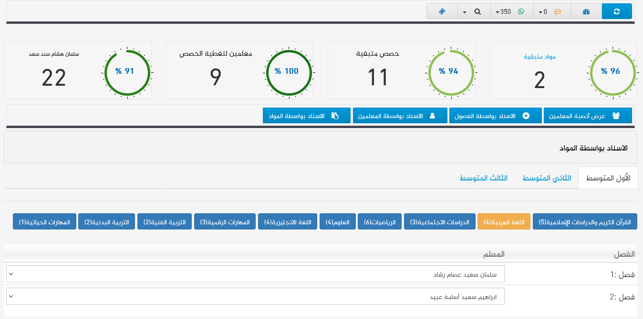The image size is (643, 319).
Task: Select the الرياضيات(6) subject button
Action: click(x=380, y=222)
